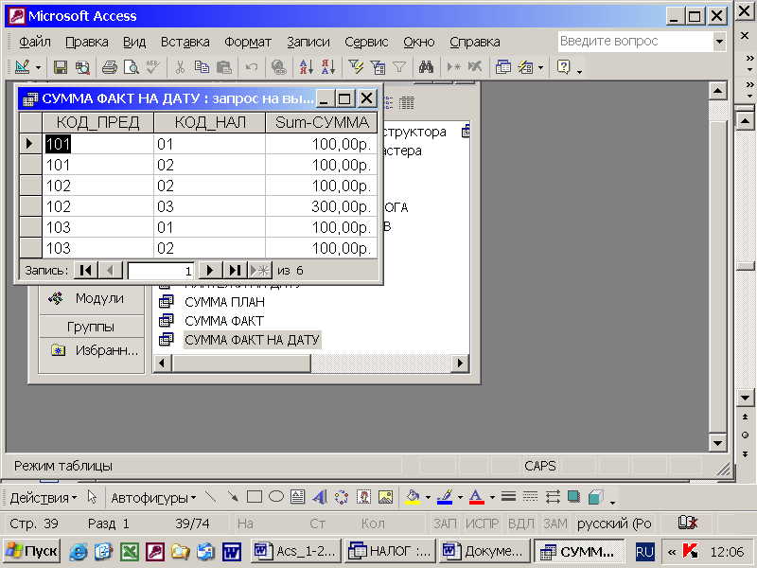This screenshot has width=757, height=568.
Task: Go to last record button
Action: (x=235, y=271)
